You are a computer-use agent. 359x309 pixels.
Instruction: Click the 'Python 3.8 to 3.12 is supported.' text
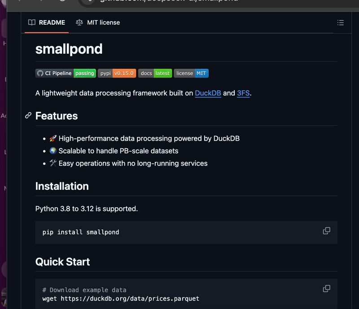[87, 209]
